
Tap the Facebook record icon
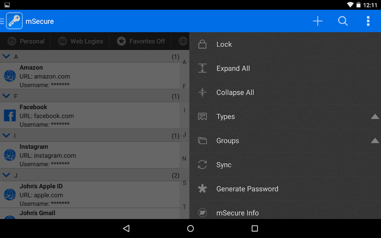point(10,115)
